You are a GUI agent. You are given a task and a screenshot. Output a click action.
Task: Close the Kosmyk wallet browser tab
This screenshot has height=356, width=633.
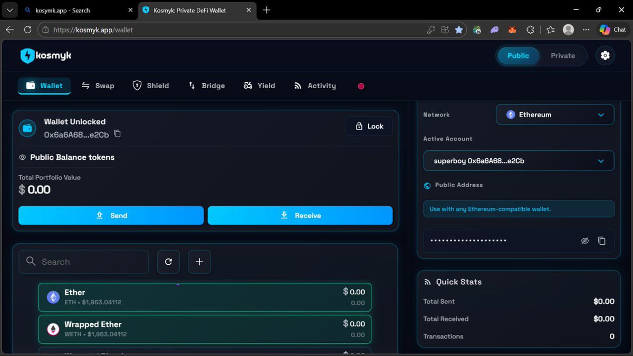248,10
